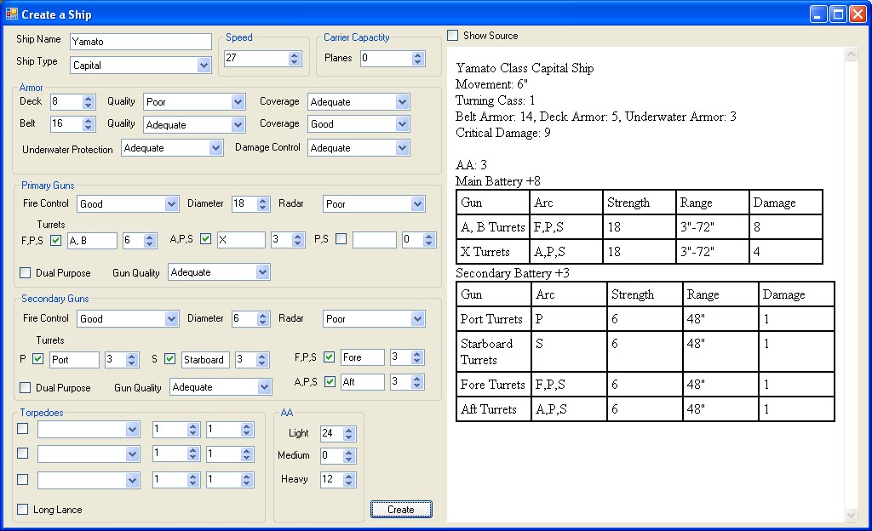
Task: Open the Belt Quality dropdown showing Adequate
Action: (238, 124)
